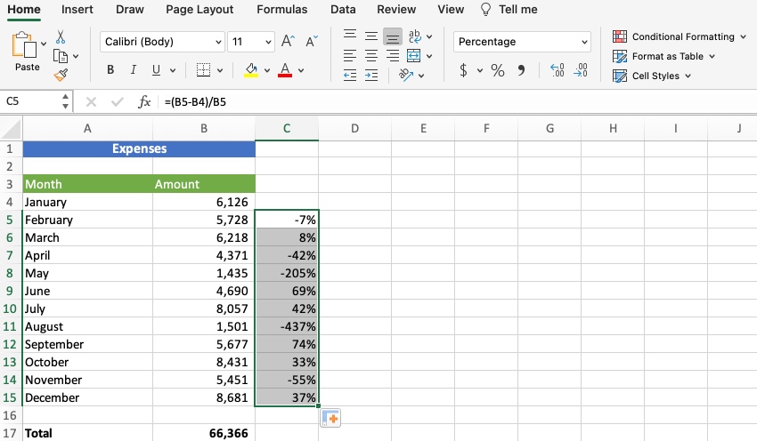Screen dimensions: 757x441
Task: Click Conditional Formatting icon
Action: click(x=620, y=36)
